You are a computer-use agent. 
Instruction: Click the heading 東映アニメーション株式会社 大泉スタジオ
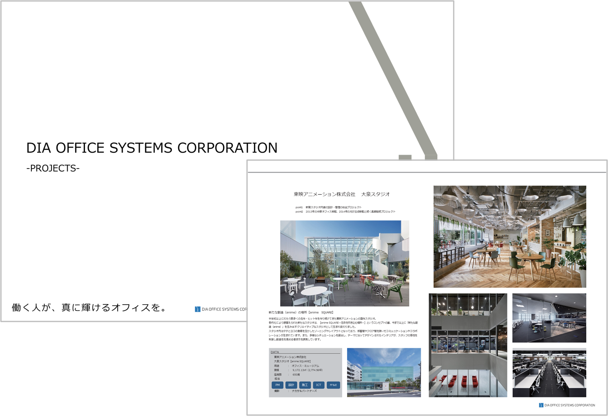[342, 194]
